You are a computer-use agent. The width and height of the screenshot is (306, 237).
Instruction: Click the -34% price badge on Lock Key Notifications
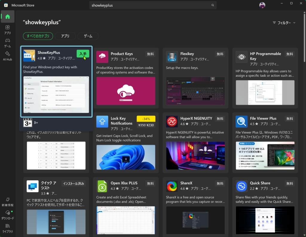pos(146,119)
